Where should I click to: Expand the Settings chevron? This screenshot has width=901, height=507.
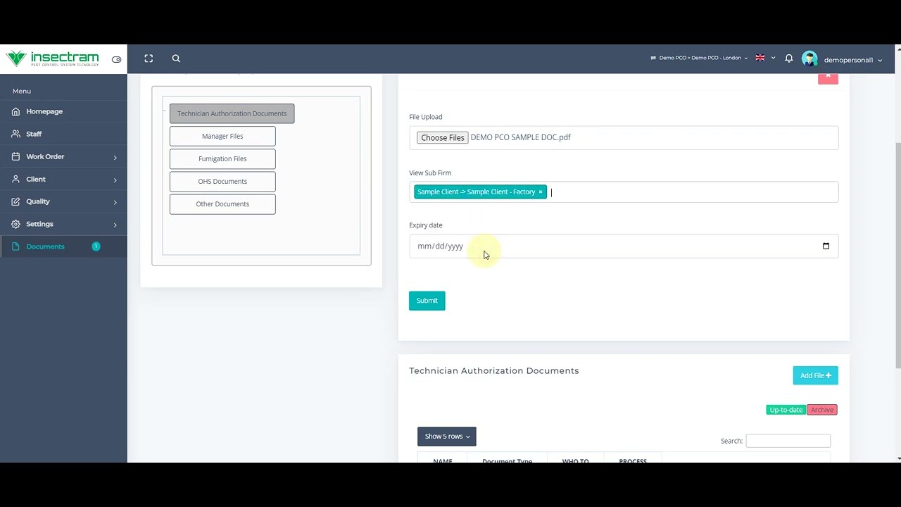[115, 225]
